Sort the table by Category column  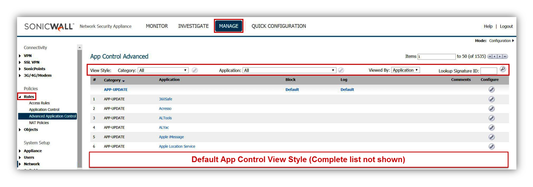pos(113,80)
